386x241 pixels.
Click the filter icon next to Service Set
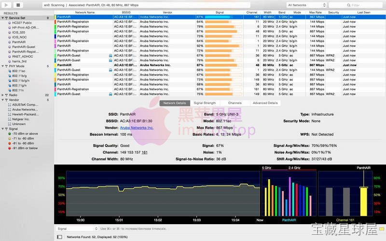pos(6,18)
